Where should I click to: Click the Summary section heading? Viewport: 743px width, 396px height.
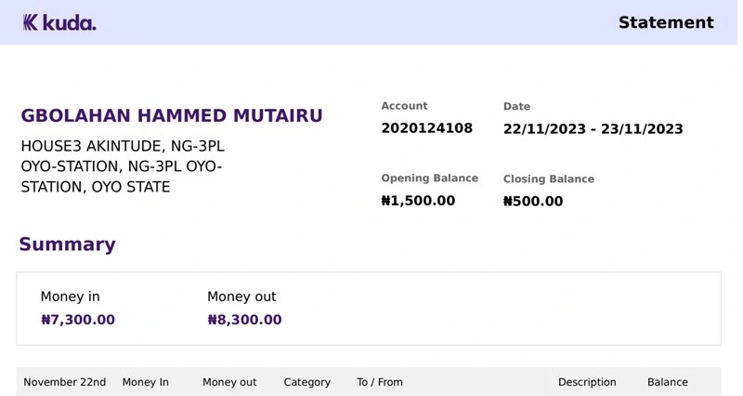[67, 244]
